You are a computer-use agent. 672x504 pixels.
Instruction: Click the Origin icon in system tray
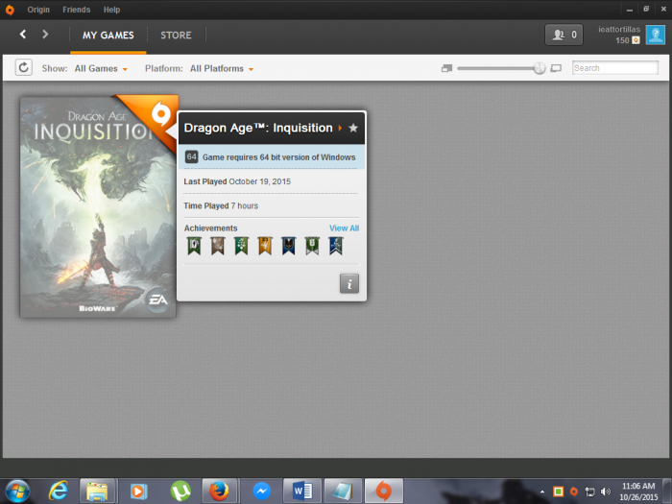tap(574, 492)
